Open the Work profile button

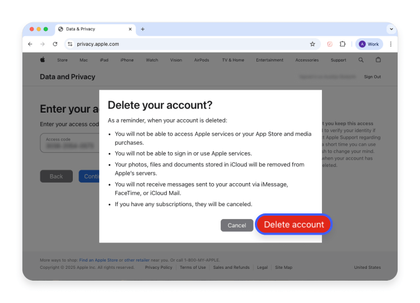[x=369, y=44]
